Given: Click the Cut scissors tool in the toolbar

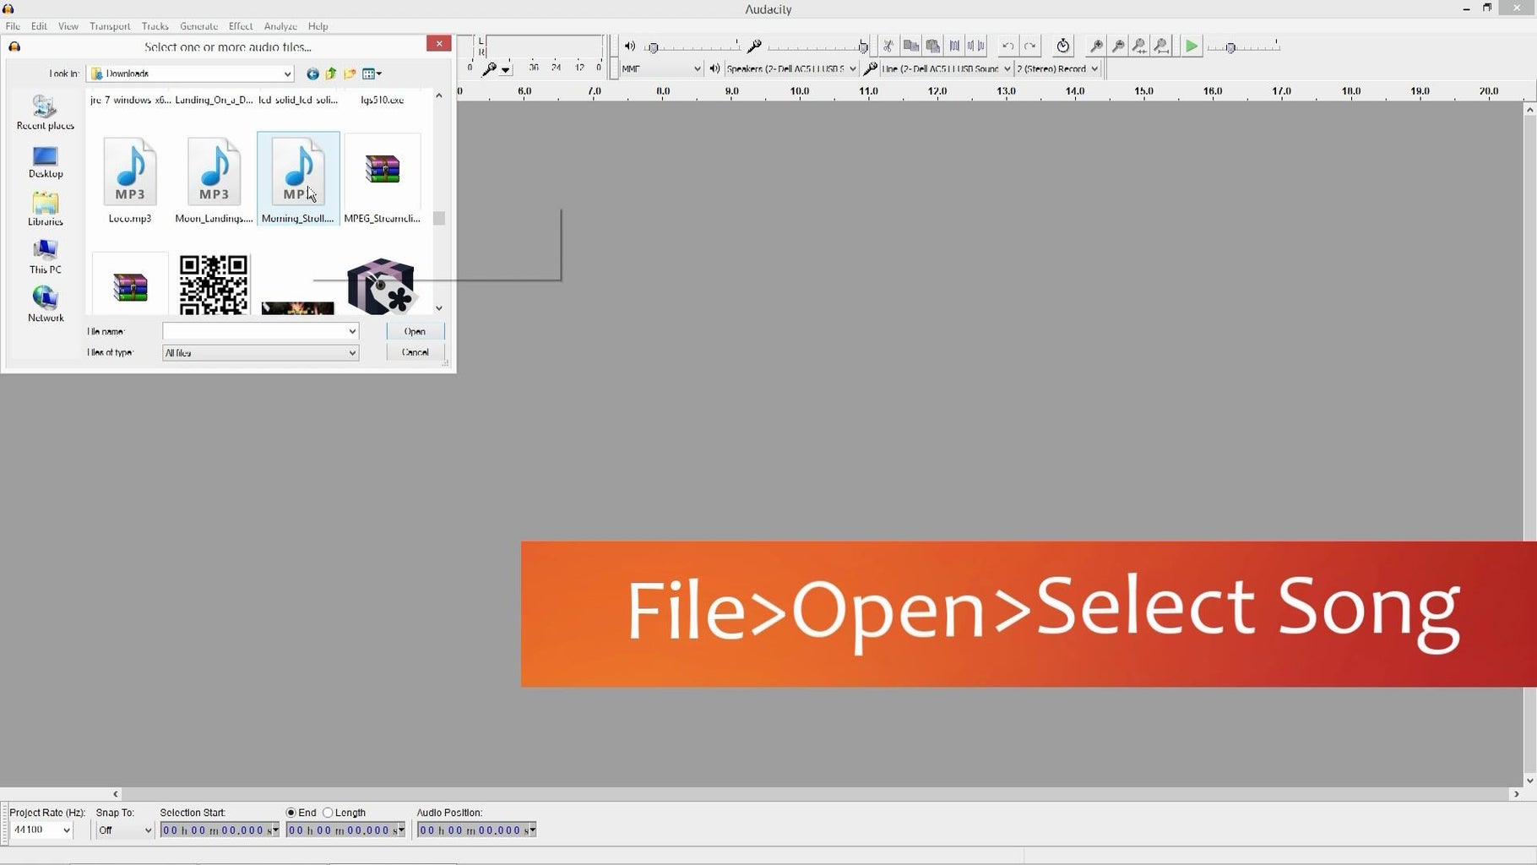Looking at the screenshot, I should point(888,46).
